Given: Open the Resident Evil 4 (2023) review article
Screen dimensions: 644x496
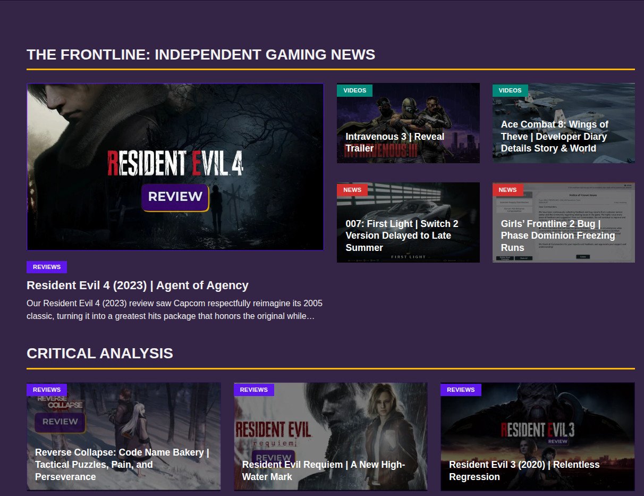Looking at the screenshot, I should (138, 285).
